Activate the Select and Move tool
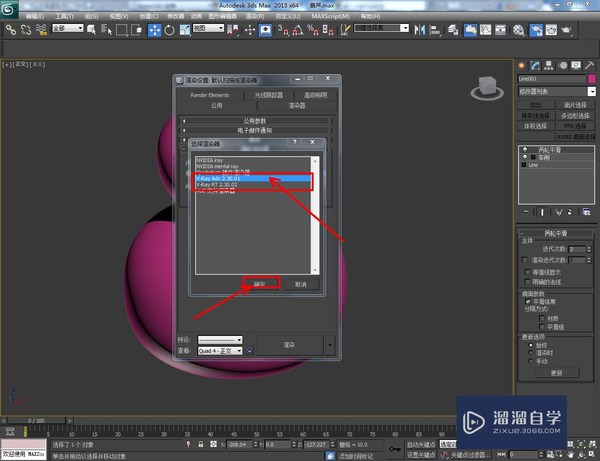600x461 pixels. (155, 30)
